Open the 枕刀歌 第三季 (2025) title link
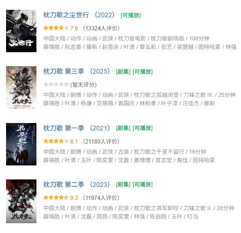The width and height of the screenshot is (241, 233). coord(77,71)
